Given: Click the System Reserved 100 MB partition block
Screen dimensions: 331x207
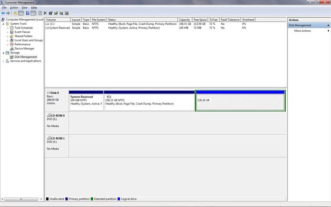Looking at the screenshot, I should [x=86, y=101].
